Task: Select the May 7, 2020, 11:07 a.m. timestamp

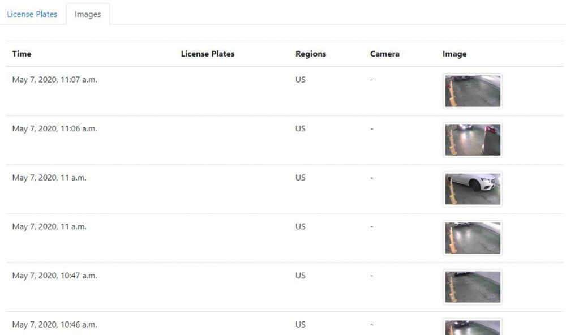Action: tap(54, 80)
